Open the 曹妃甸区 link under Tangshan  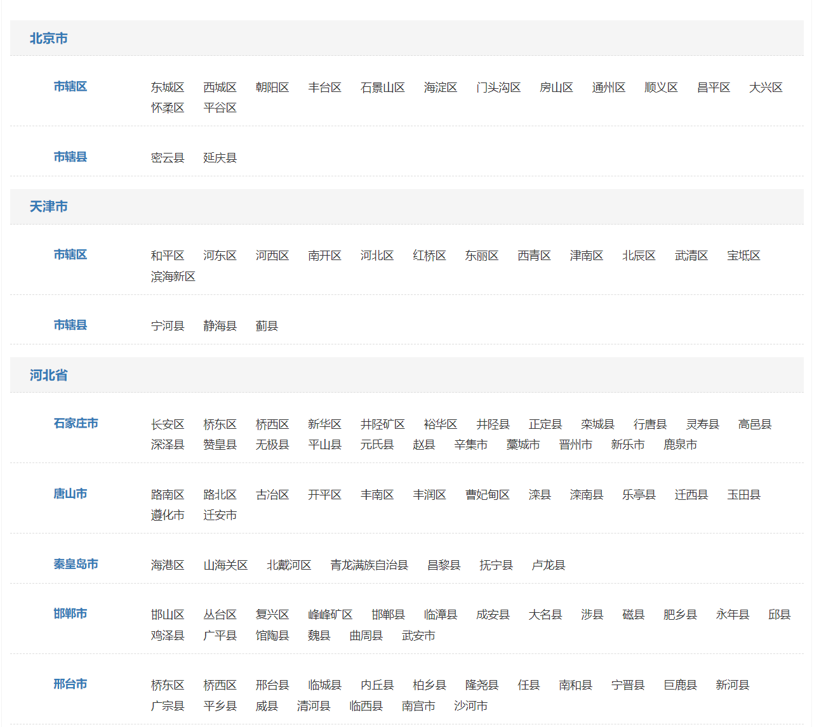point(488,495)
